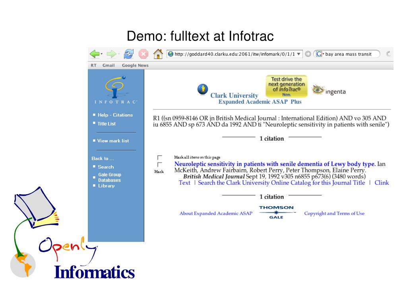Click the Forward arrow button
This screenshot has width=407, height=305.
pos(112,54)
